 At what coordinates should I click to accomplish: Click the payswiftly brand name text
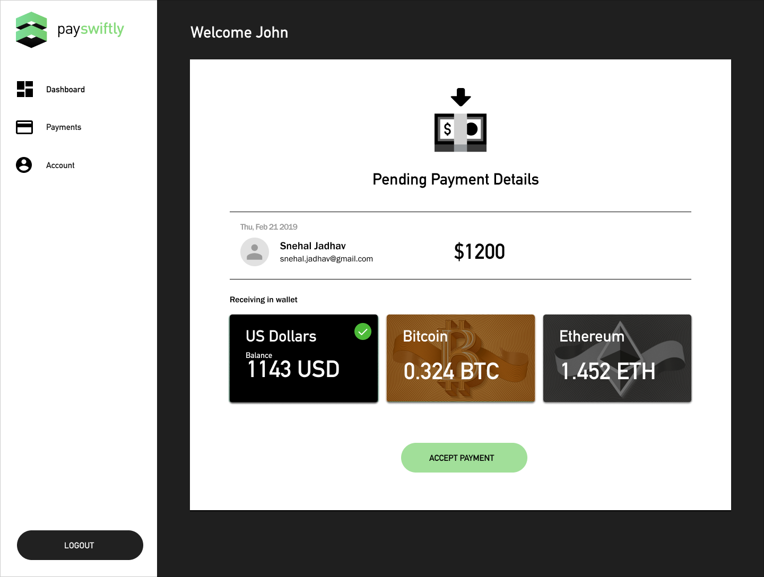tap(91, 29)
